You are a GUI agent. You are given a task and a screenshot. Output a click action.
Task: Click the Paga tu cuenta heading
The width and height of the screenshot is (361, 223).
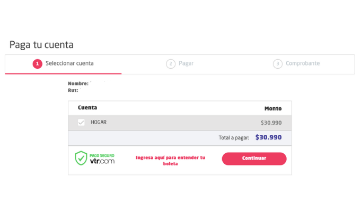[41, 45]
